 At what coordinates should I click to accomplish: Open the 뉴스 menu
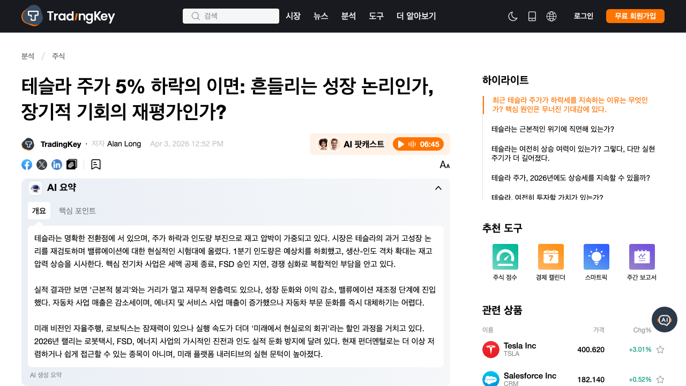(x=320, y=16)
